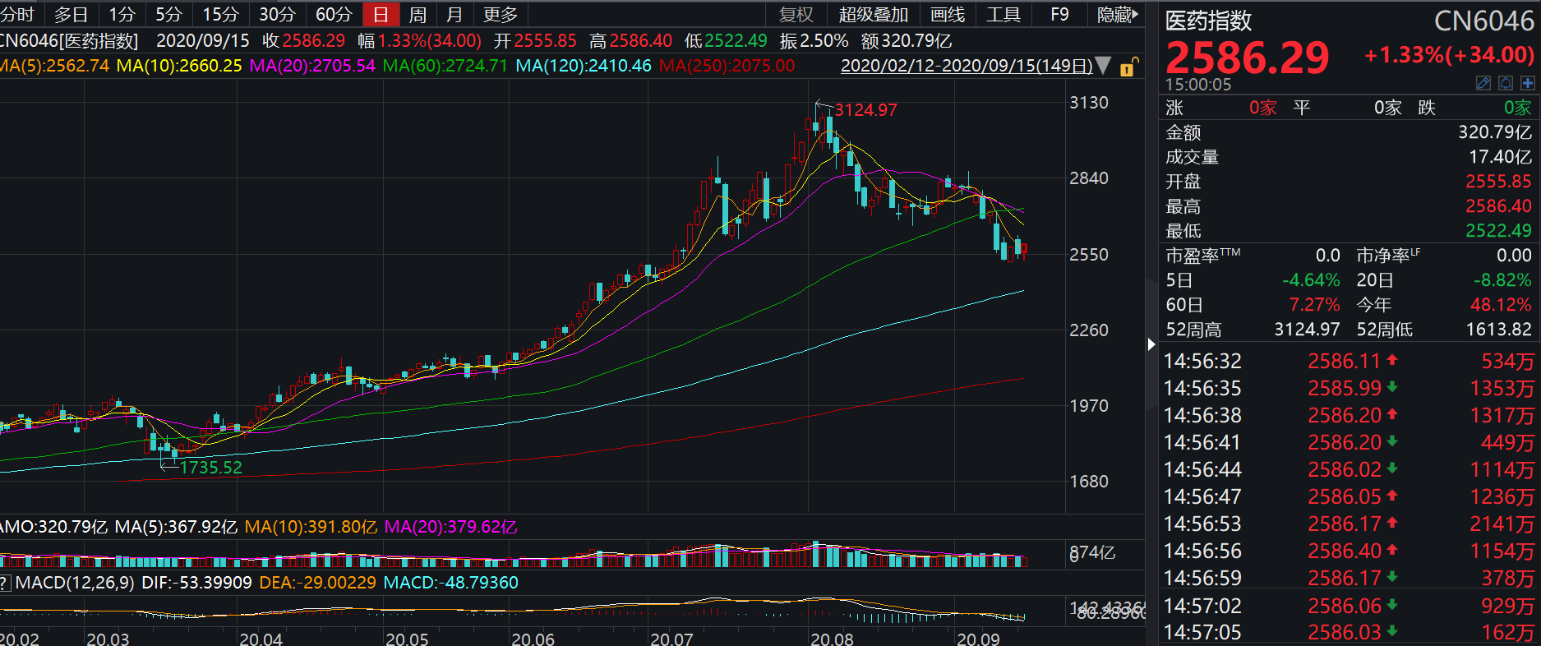Switch to the 多日 multi-day tab
Viewport: 1541px width, 646px height.
tap(71, 15)
